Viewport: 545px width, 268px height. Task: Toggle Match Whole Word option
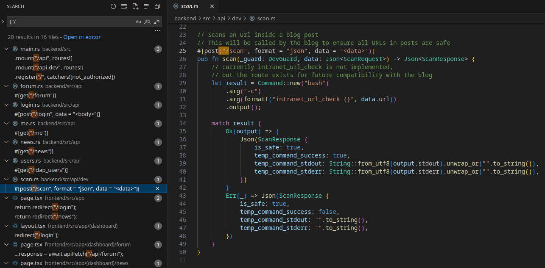(148, 22)
